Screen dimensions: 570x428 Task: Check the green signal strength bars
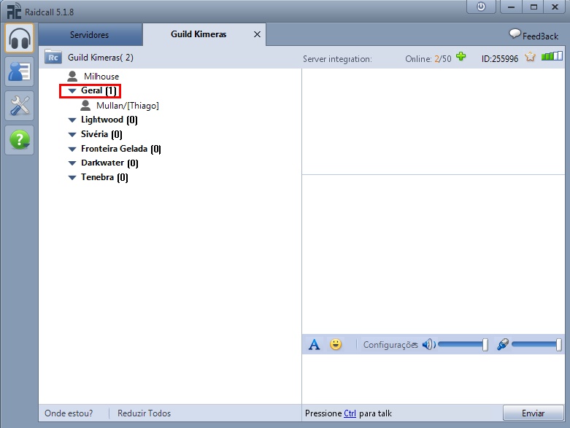552,56
